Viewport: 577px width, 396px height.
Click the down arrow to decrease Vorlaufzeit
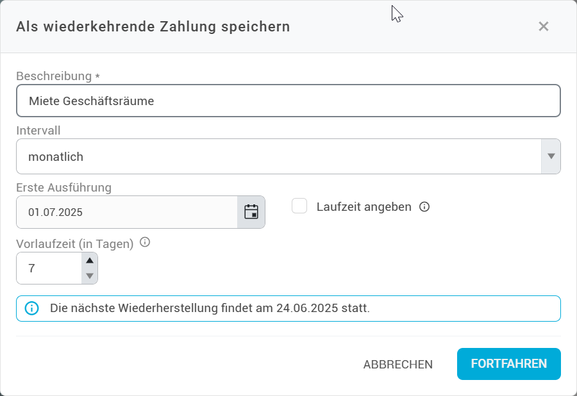point(89,276)
